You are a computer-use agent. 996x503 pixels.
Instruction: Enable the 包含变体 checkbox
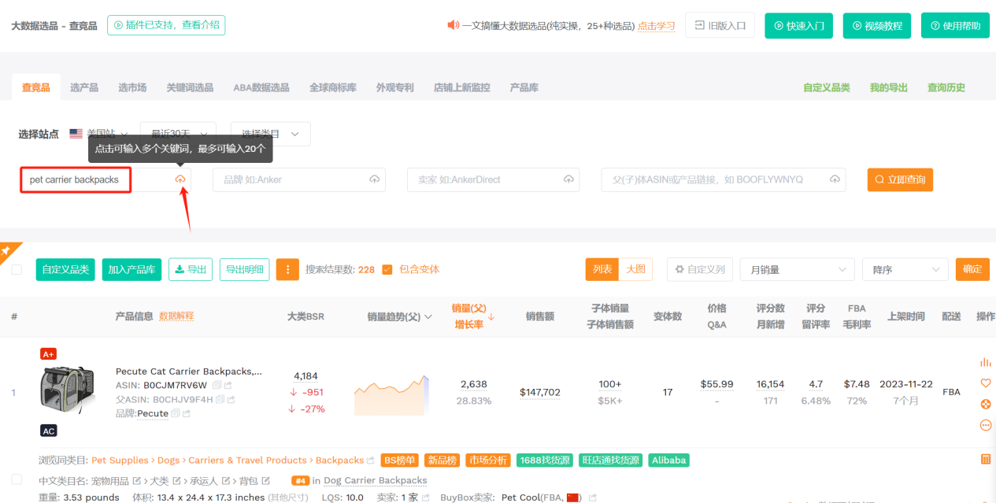[387, 268]
